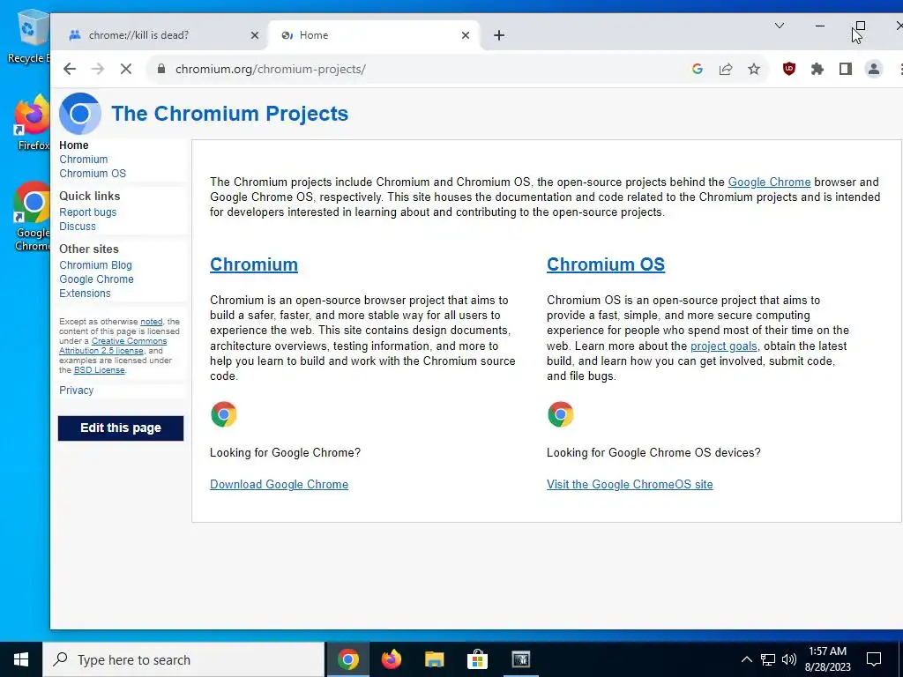Open network status tray icon
Screen dimensions: 903x677
tap(768, 659)
